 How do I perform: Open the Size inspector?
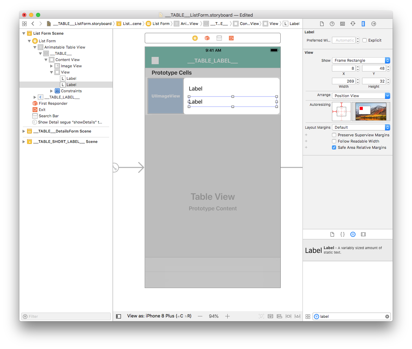(363, 24)
